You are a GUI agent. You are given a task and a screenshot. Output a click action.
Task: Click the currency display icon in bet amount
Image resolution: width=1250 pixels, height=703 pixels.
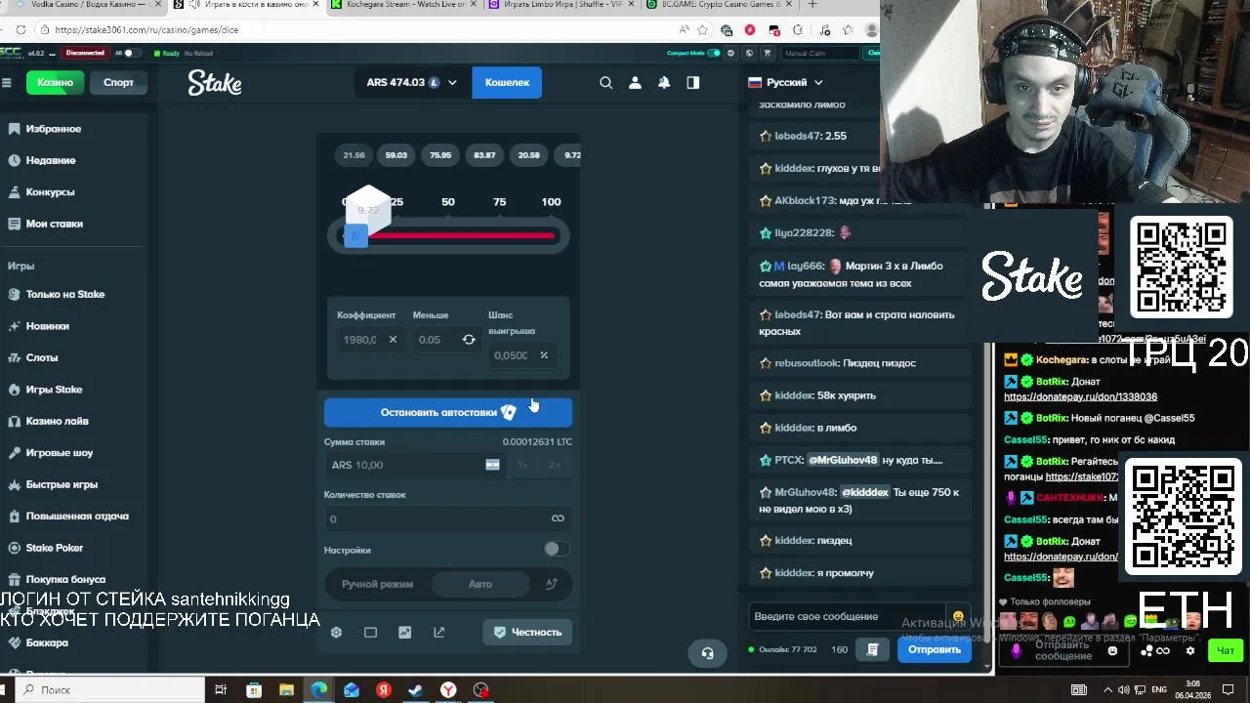[x=492, y=465]
